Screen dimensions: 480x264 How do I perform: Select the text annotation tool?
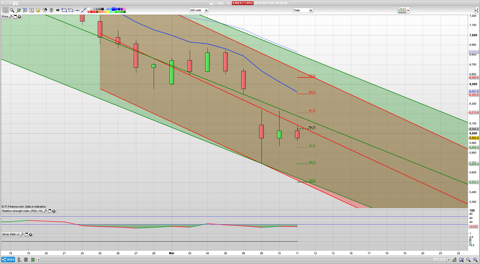coord(31,10)
